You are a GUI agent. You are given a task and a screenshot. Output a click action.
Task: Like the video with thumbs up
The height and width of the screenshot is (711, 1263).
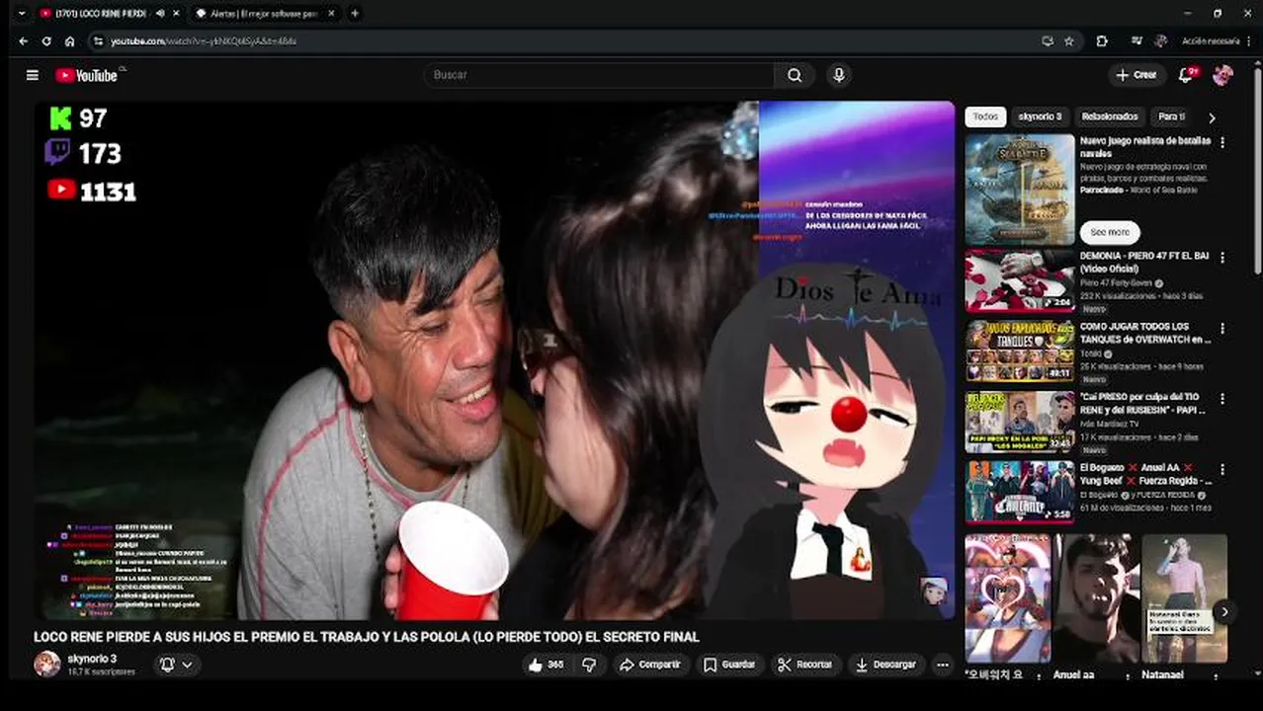[x=546, y=665]
